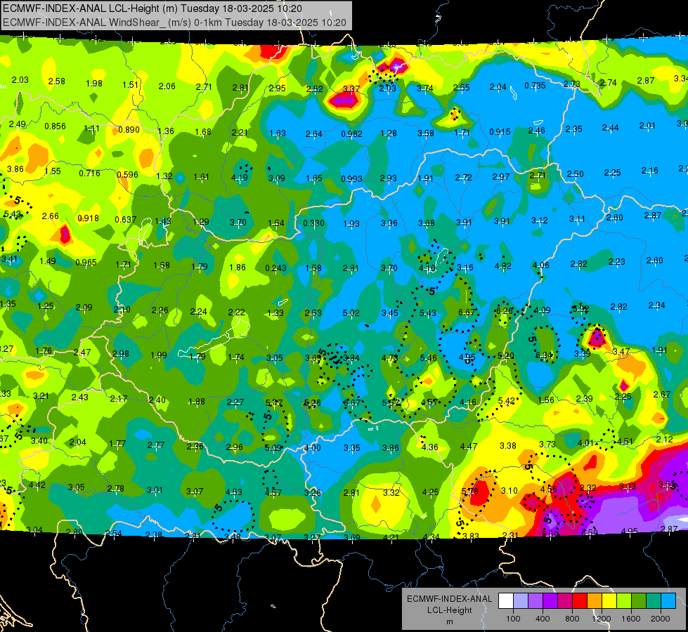The image size is (688, 632).
Task: Click the wind shear value 0.856
Action: tap(55, 126)
